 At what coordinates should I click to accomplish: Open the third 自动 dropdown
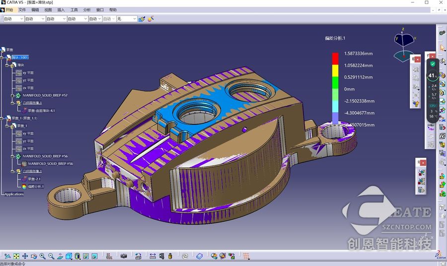coord(56,19)
